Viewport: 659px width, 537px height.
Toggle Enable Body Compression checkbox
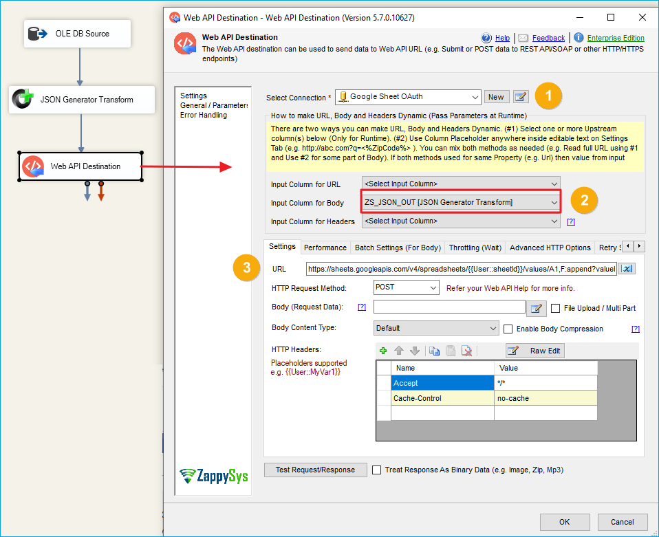click(508, 329)
